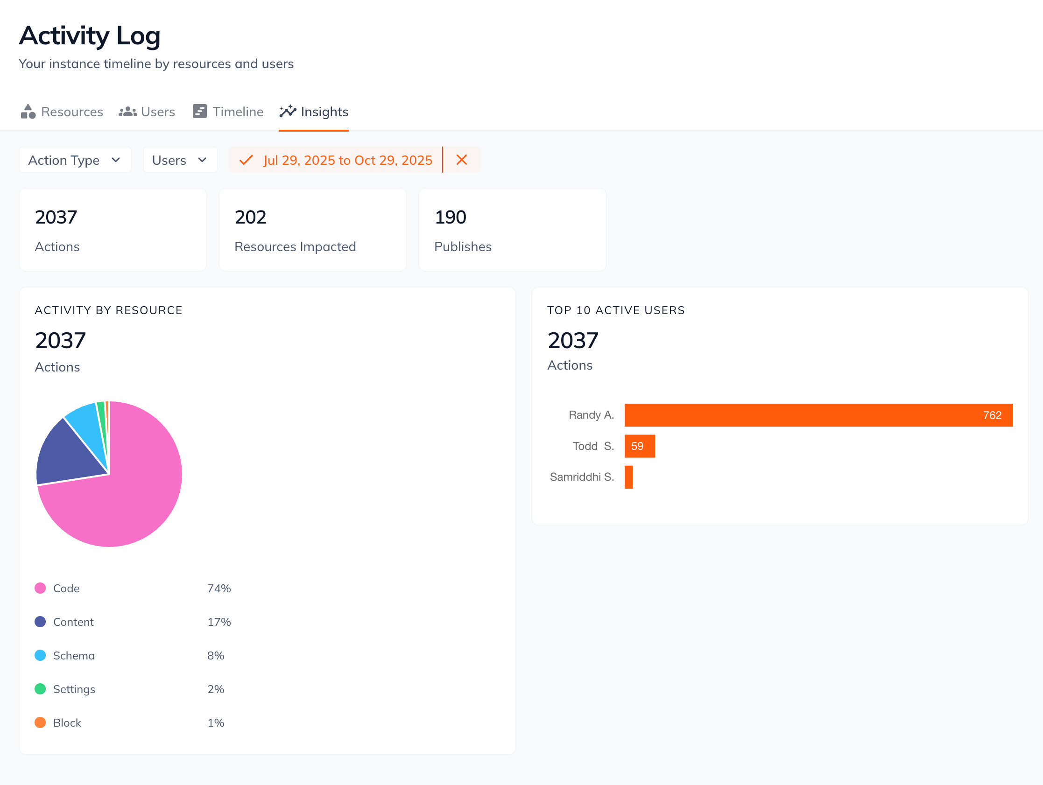The width and height of the screenshot is (1043, 785).
Task: Click the pink Code legend dot
Action: 40,588
